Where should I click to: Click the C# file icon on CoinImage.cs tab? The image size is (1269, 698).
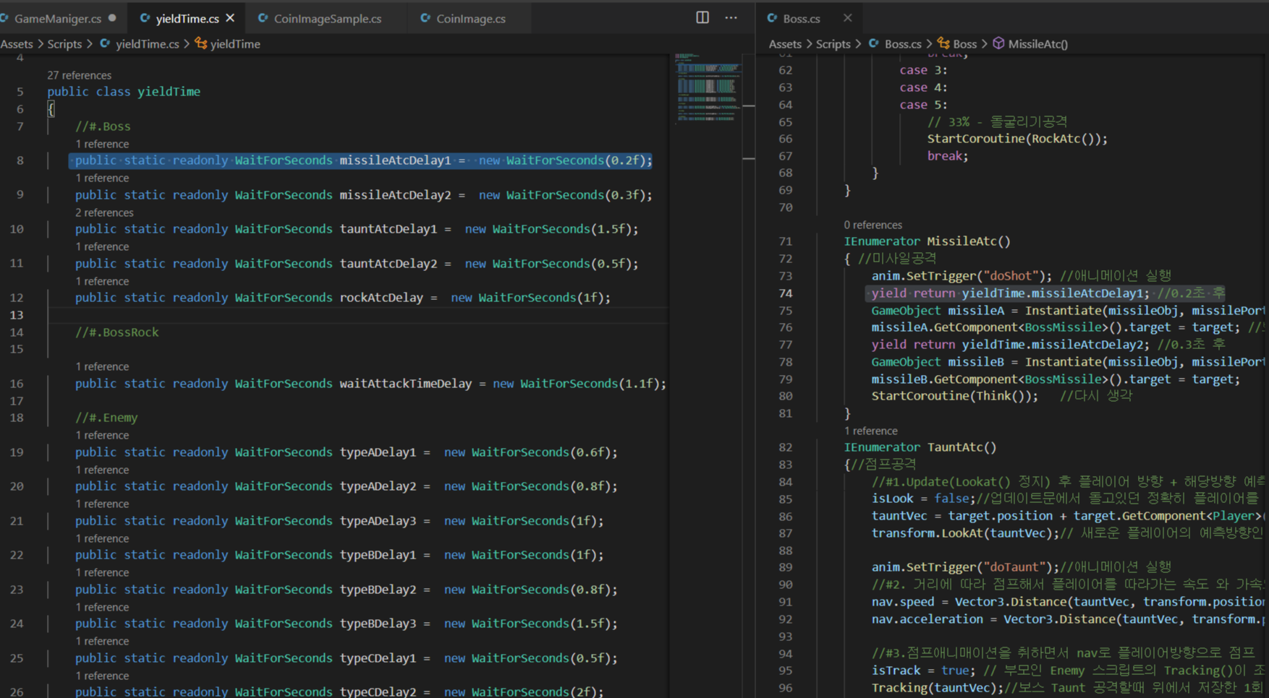click(x=425, y=18)
